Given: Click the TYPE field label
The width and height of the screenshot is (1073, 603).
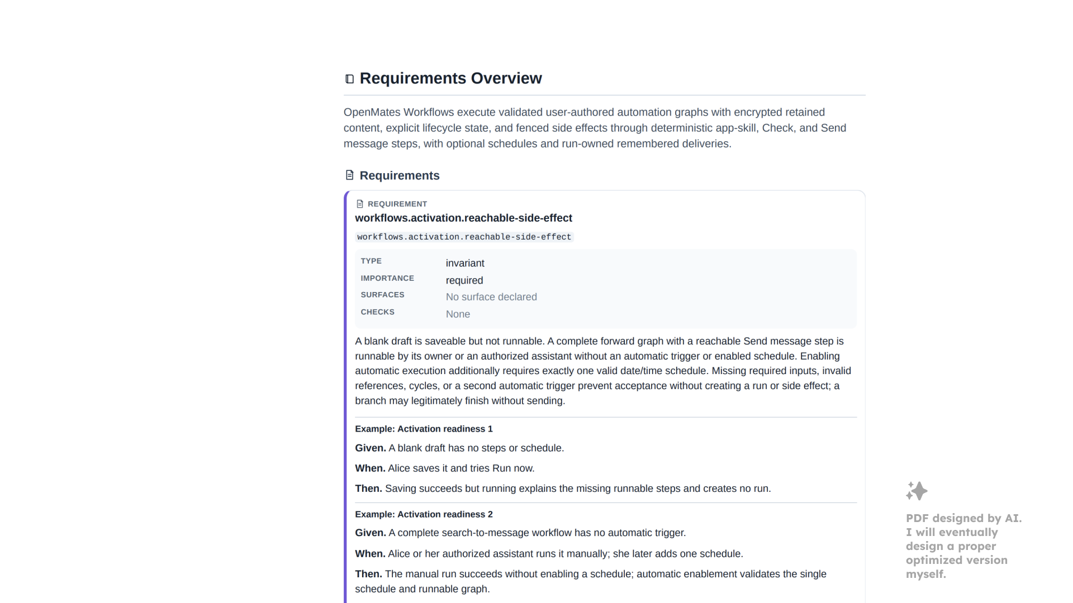Looking at the screenshot, I should pos(371,261).
